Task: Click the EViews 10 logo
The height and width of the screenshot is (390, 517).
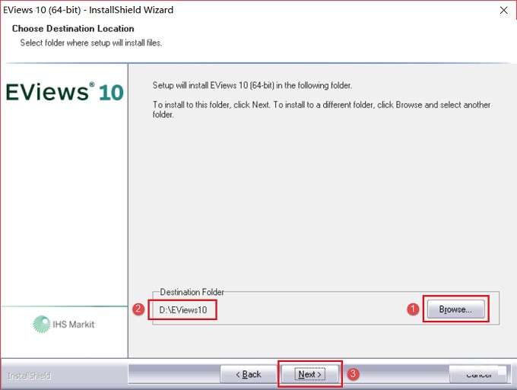Action: pos(65,91)
